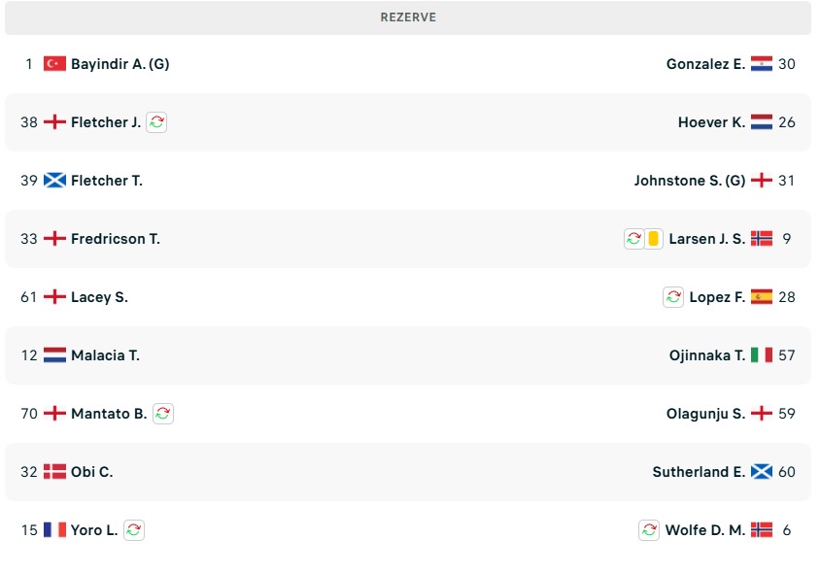This screenshot has height=573, width=820.
Task: Click substitution icon next to Fletcher J.
Action: 156,122
